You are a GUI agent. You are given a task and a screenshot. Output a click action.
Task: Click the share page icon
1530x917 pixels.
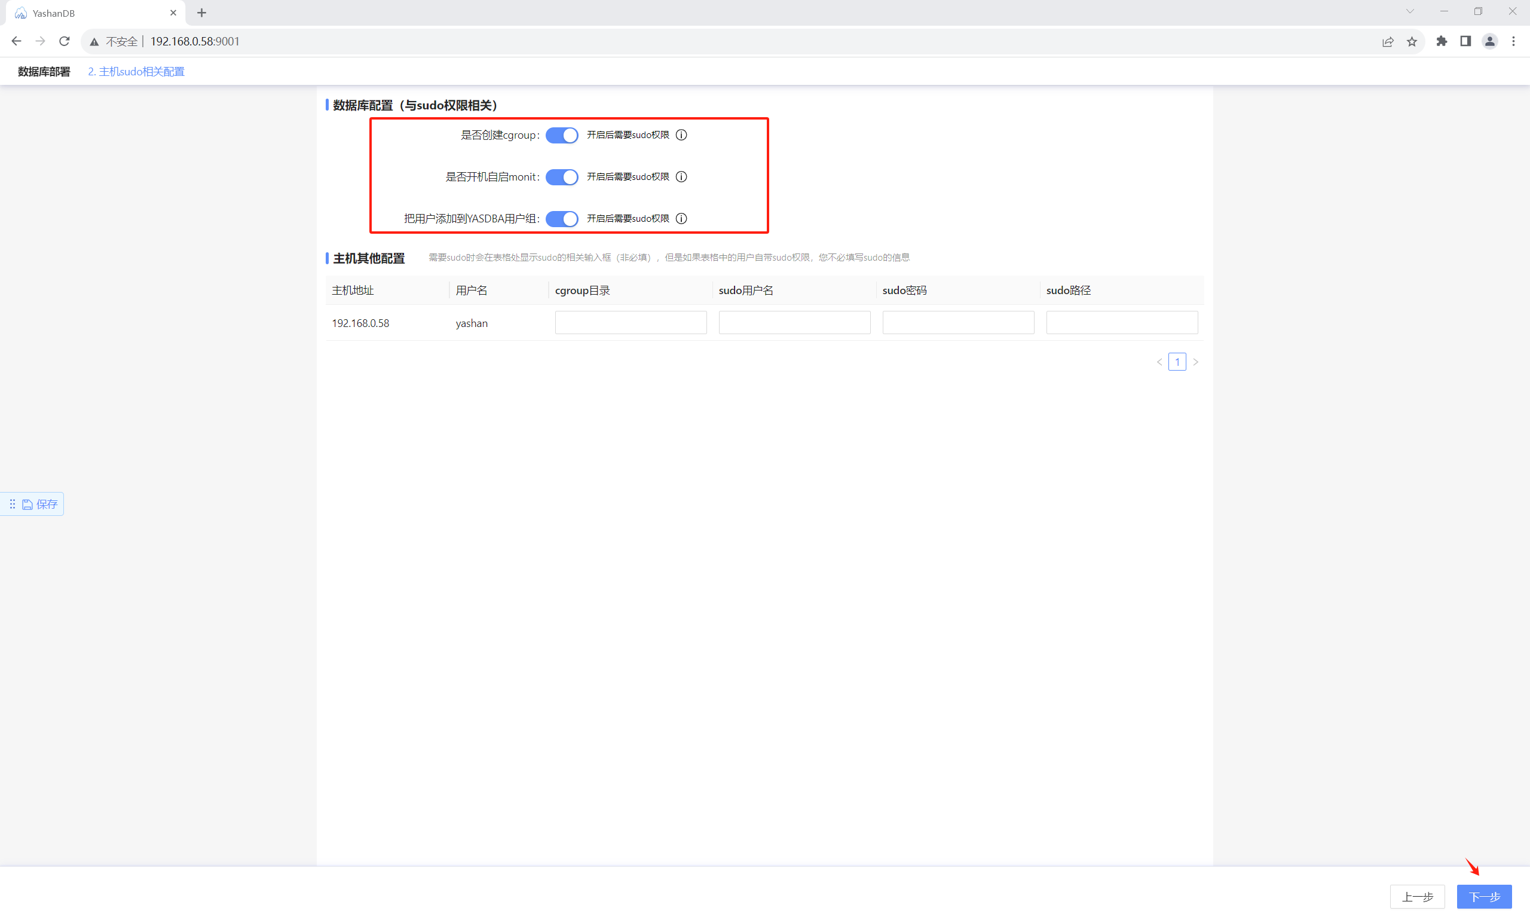click(x=1388, y=41)
